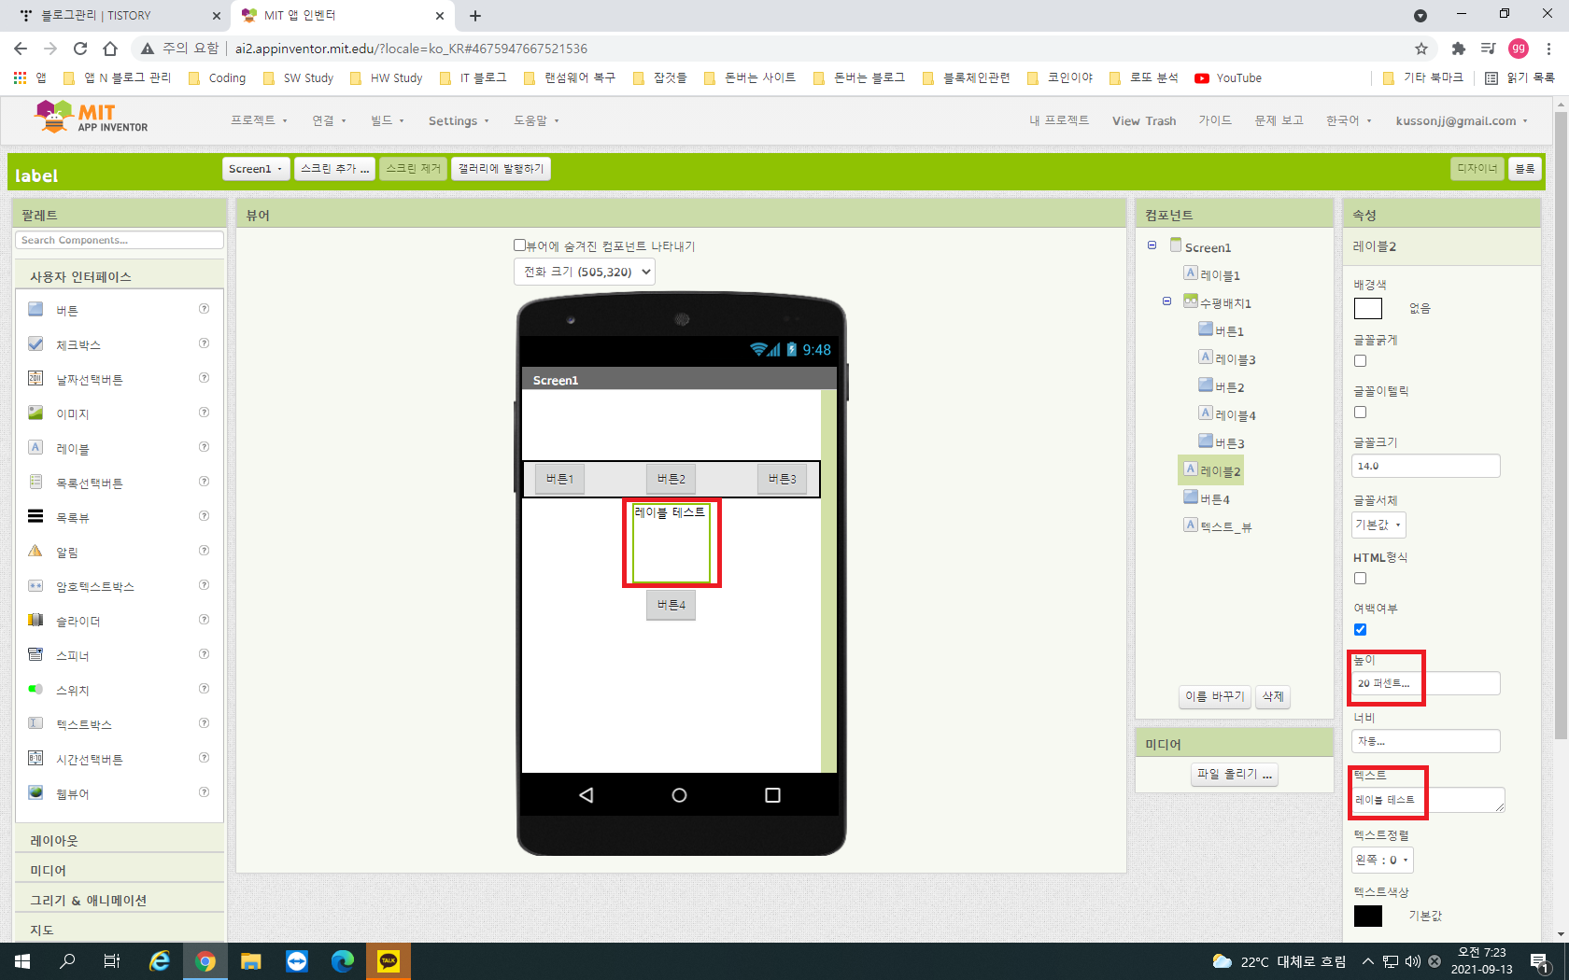Screen dimensions: 1569x980
Task: Choose the 스위치 component icon
Action: [35, 689]
